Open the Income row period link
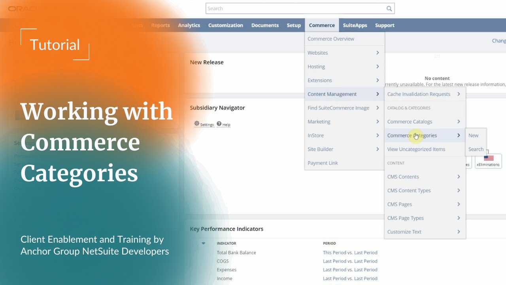506x285 pixels. (x=350, y=279)
